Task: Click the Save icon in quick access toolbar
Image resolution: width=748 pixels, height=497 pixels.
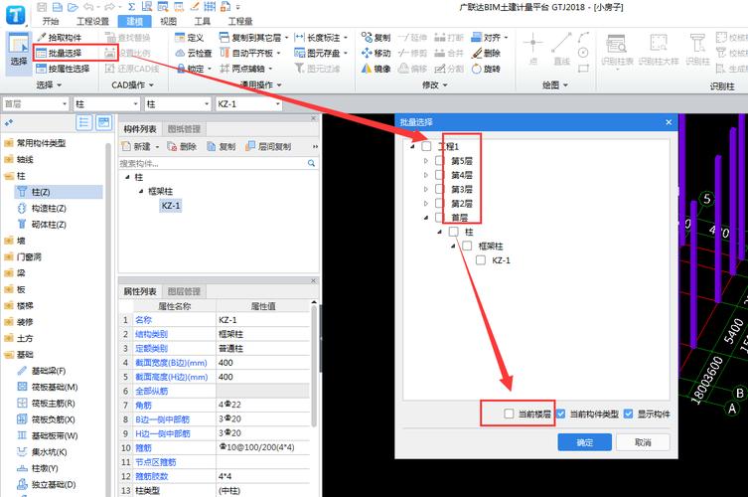Action: (42, 7)
